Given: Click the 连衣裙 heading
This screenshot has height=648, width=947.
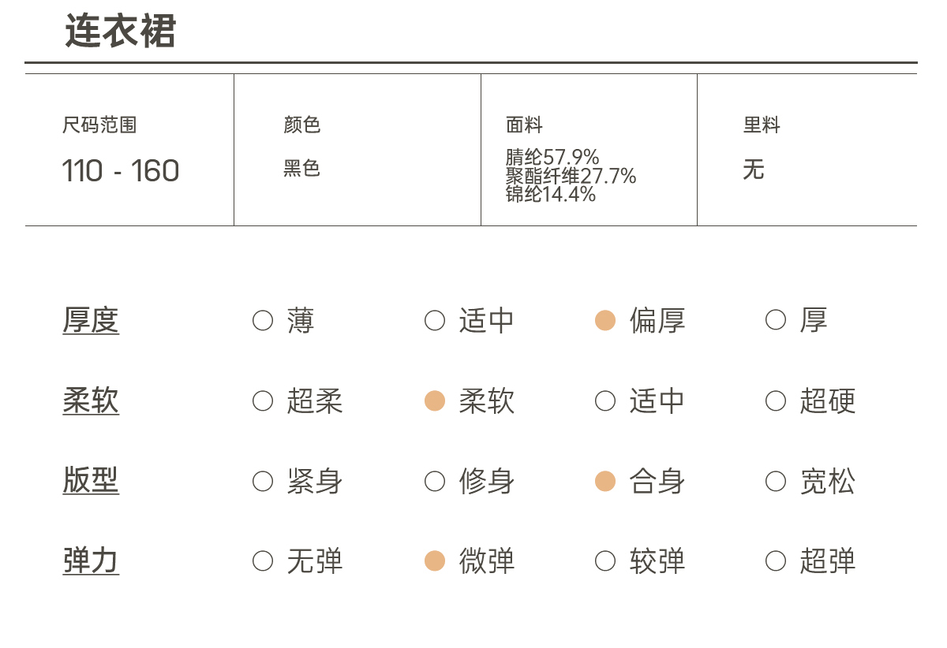Looking at the screenshot, I should [120, 32].
